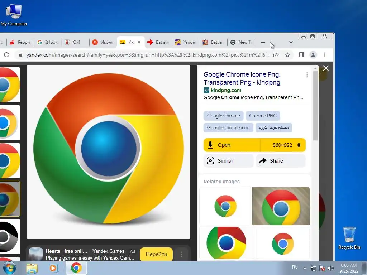
Task: Find Similar images button
Action: (x=228, y=161)
